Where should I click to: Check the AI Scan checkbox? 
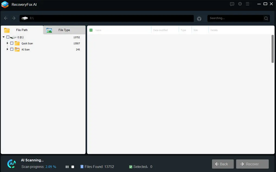pos(12,49)
